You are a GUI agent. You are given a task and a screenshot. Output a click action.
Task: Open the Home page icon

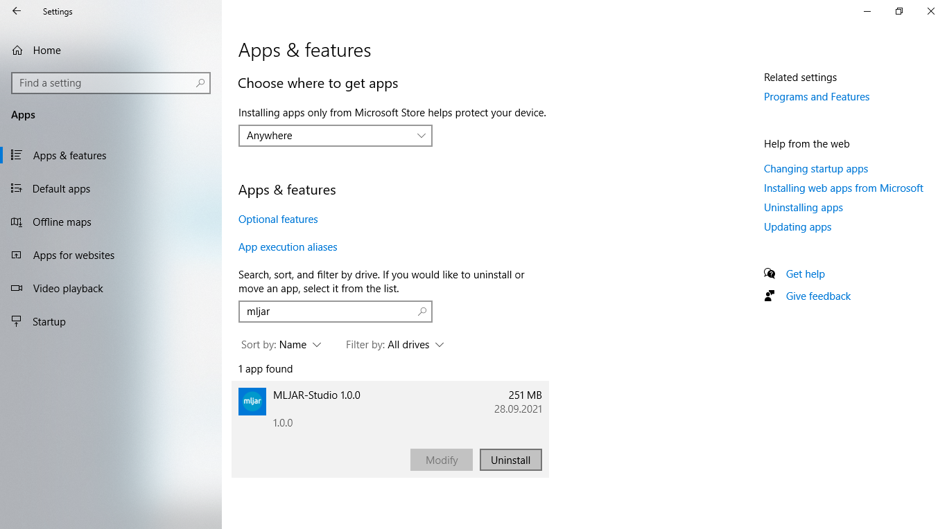17,51
